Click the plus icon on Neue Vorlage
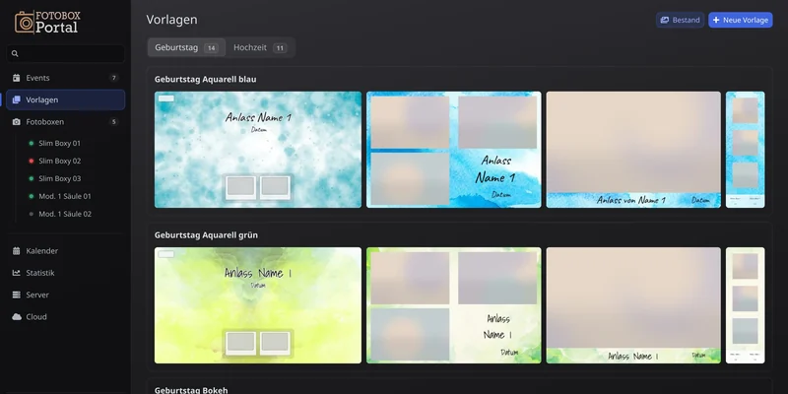The image size is (788, 394). coord(716,20)
